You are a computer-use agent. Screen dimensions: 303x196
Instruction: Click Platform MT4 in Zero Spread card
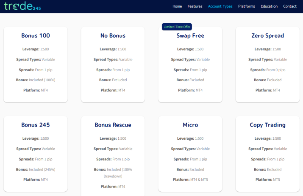click(268, 90)
